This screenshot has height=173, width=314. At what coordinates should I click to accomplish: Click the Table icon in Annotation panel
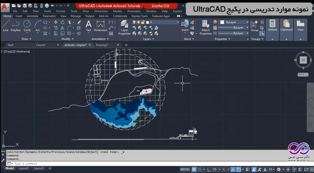[x=111, y=33]
